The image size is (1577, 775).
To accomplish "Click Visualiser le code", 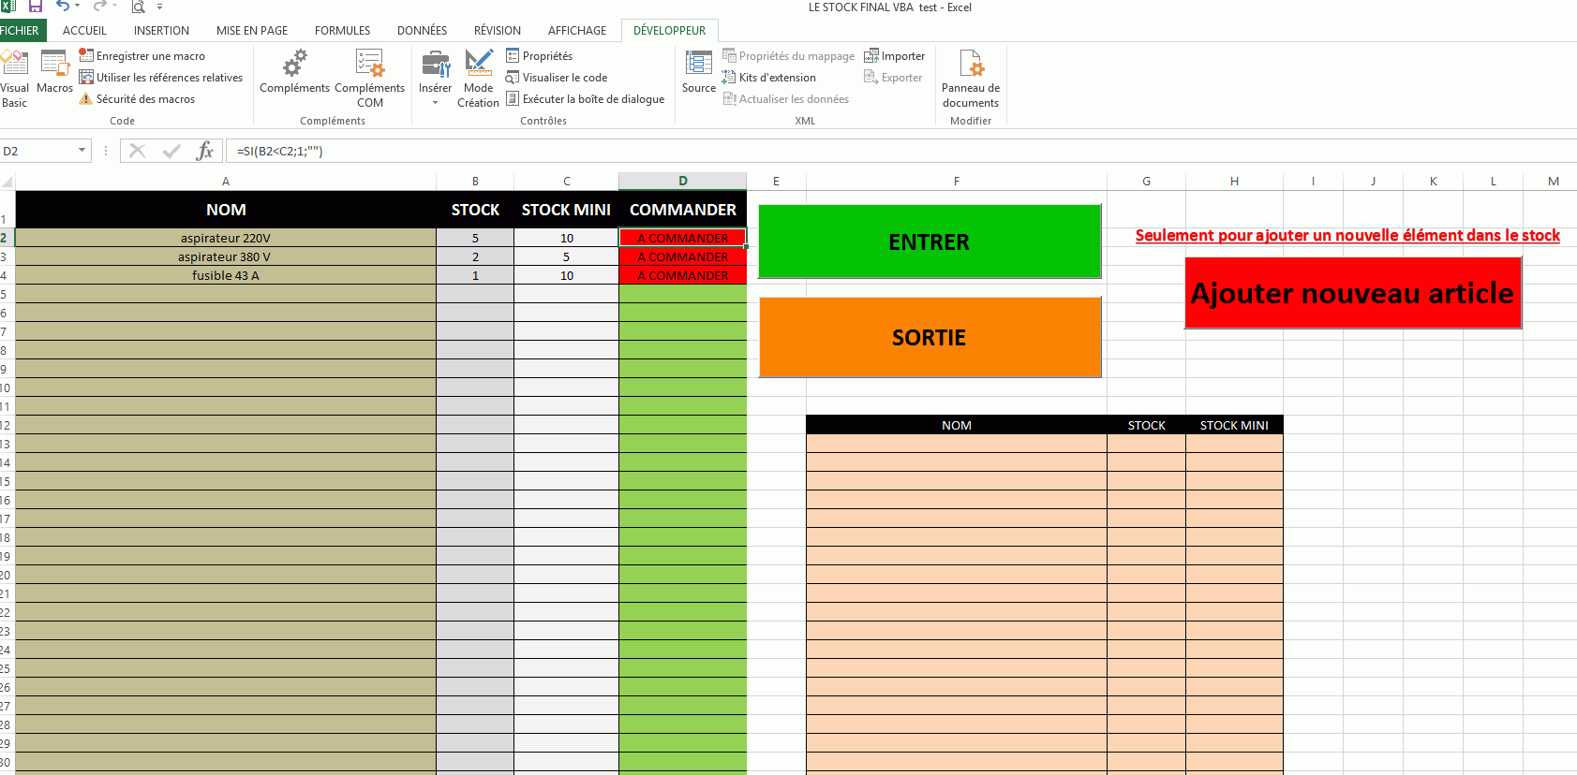I will 557,78.
